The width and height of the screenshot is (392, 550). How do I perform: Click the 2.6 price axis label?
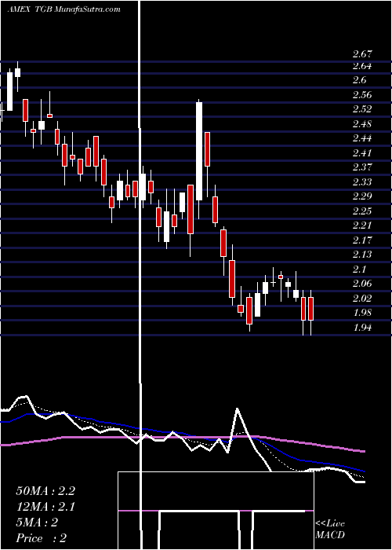pyautogui.click(x=360, y=80)
